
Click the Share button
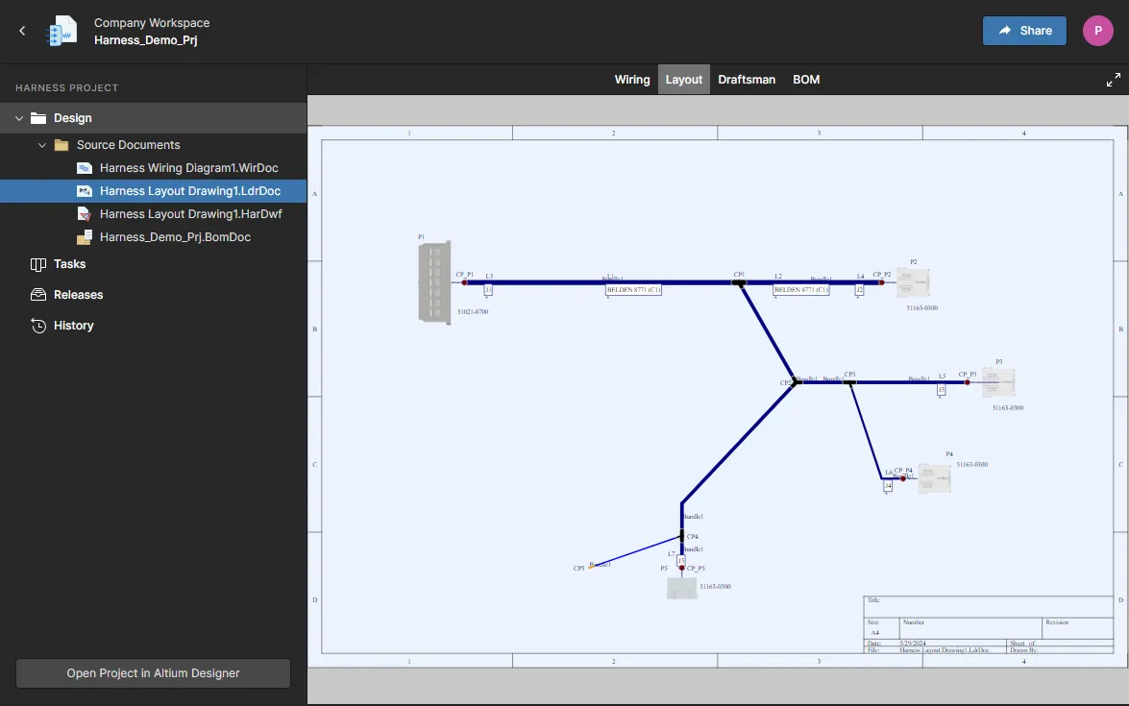click(1024, 31)
